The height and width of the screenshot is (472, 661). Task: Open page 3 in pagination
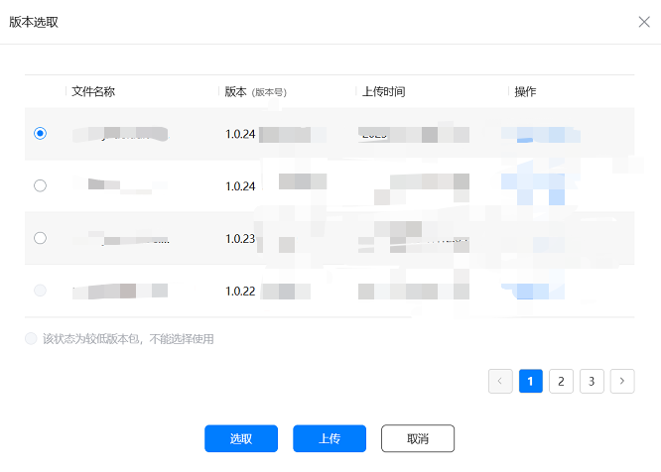pyautogui.click(x=592, y=381)
